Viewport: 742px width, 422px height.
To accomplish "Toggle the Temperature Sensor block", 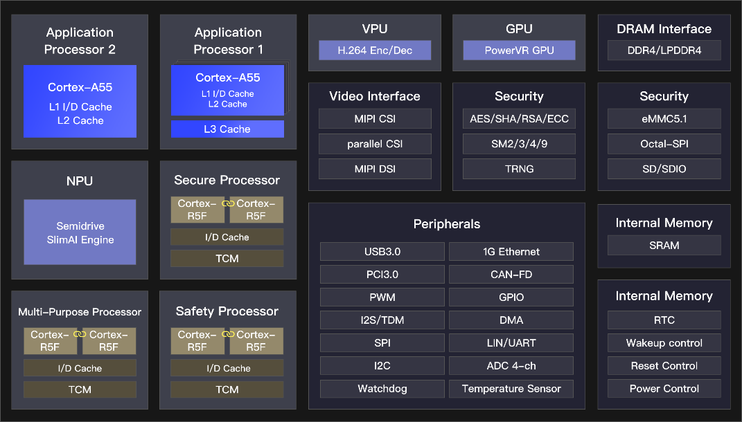I will [511, 389].
